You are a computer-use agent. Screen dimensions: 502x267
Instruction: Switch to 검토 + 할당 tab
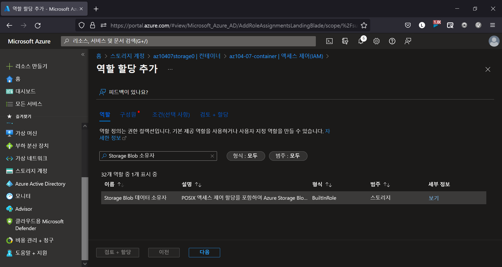pyautogui.click(x=214, y=115)
